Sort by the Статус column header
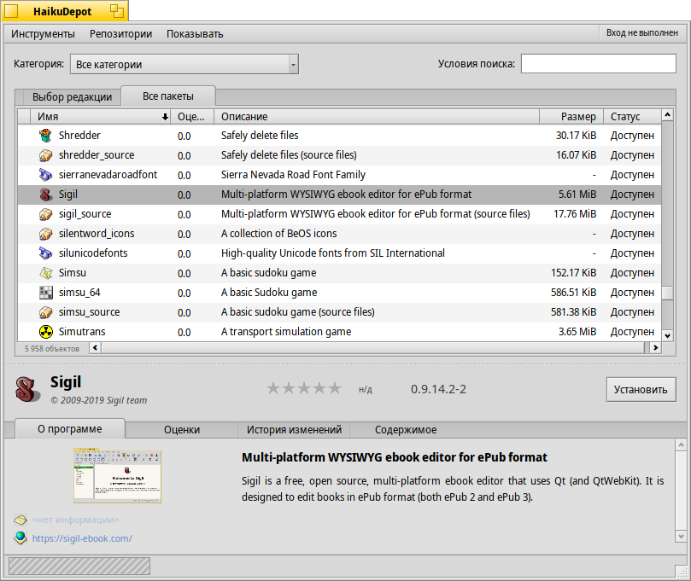This screenshot has height=581, width=691. click(632, 117)
